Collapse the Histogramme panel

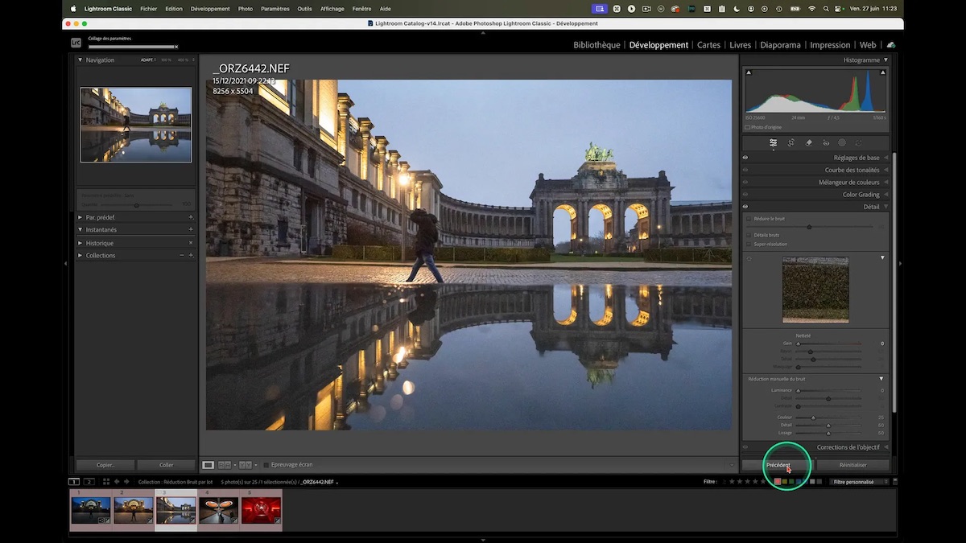click(886, 60)
